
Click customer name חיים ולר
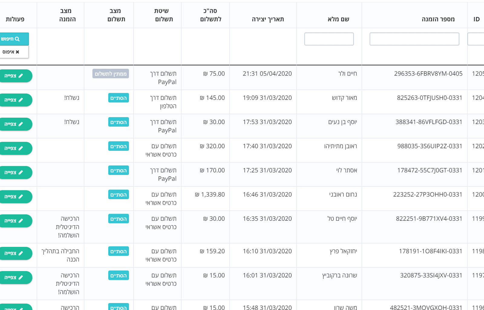tap(348, 74)
